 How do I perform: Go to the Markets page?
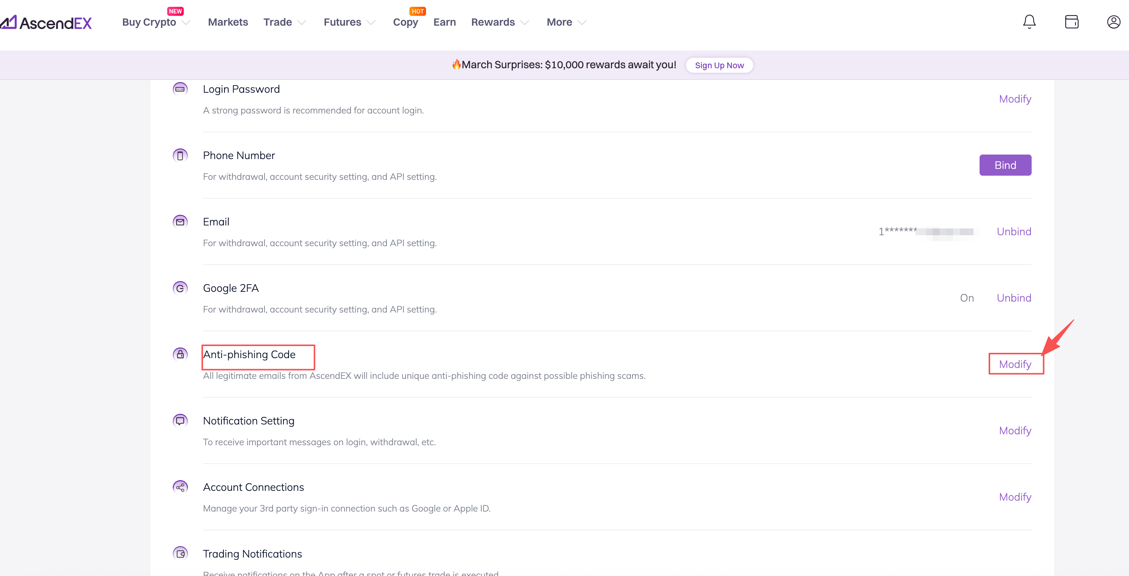pyautogui.click(x=228, y=22)
